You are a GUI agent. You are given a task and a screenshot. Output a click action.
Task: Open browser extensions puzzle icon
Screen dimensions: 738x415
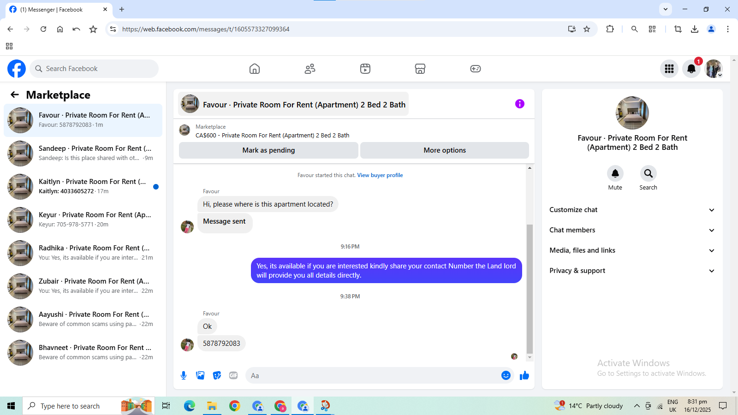coord(610,29)
